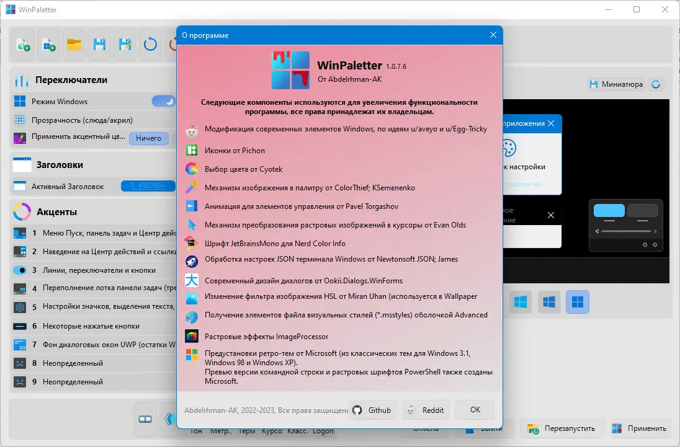Viewport: 680px width, 447px height.
Task: Click the Активный Заголовок blue color swatch
Action: coord(148,186)
